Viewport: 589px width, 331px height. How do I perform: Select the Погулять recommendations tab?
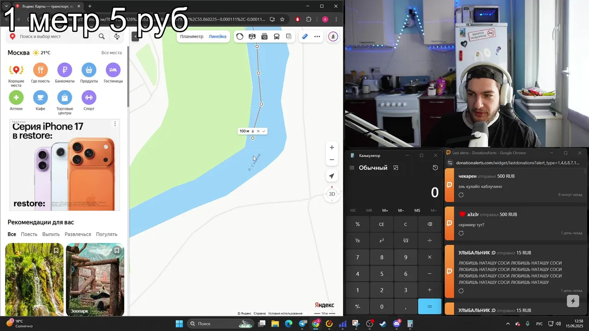[107, 234]
